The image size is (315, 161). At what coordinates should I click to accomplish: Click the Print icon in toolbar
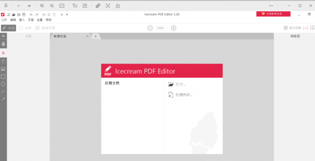point(24,14)
